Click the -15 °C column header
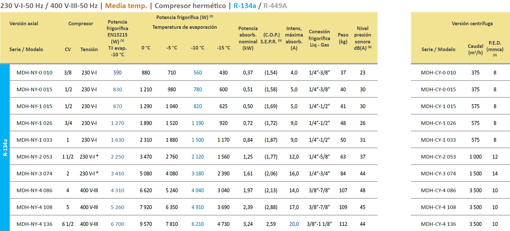Screen dimensions: 510x231 [224, 48]
